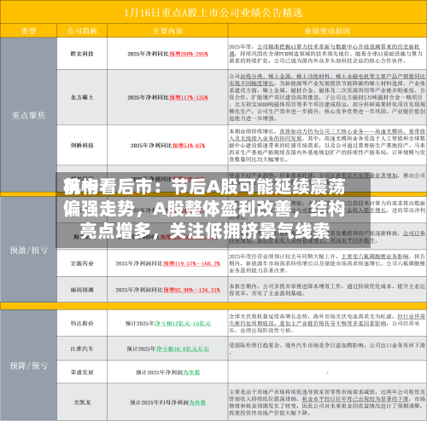Click company name '胜宏科技'
The width and height of the screenshot is (427, 421).
point(82,54)
